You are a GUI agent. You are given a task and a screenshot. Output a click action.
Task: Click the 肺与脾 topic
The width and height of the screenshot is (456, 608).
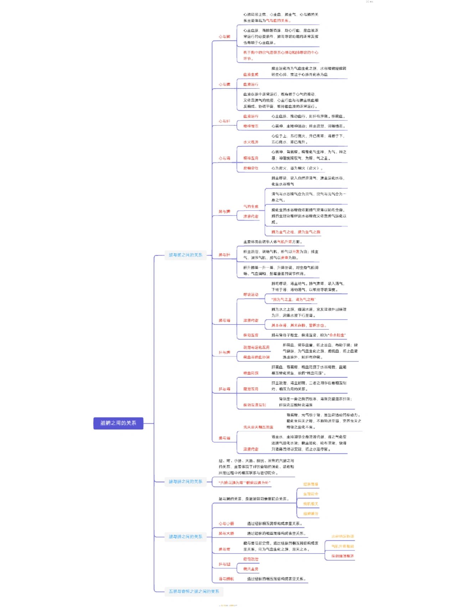coord(224,212)
